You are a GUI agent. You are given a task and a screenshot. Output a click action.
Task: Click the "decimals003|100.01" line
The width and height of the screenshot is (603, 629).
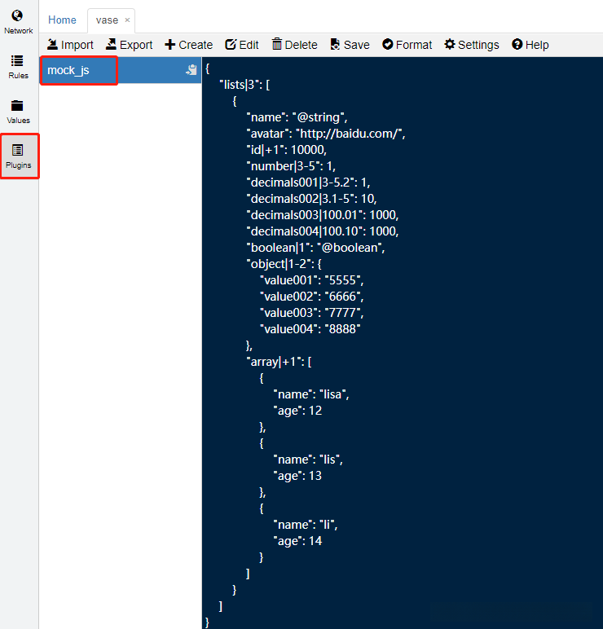323,215
